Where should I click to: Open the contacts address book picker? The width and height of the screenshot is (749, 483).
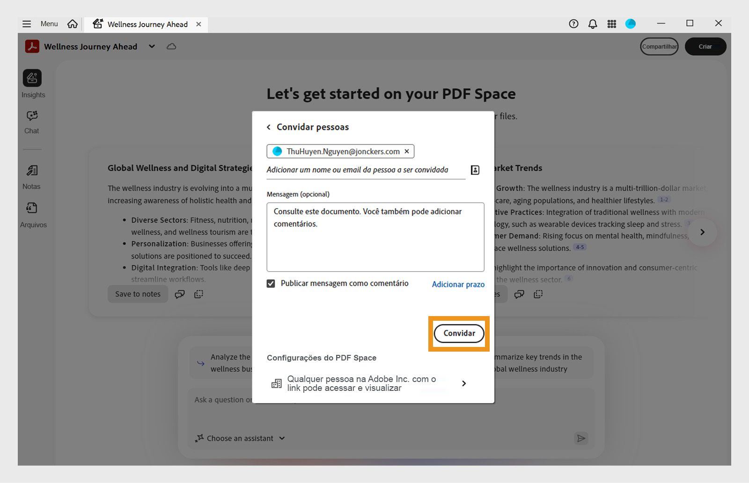click(475, 170)
